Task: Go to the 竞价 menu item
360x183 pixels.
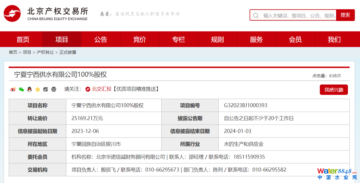Action: click(140, 40)
